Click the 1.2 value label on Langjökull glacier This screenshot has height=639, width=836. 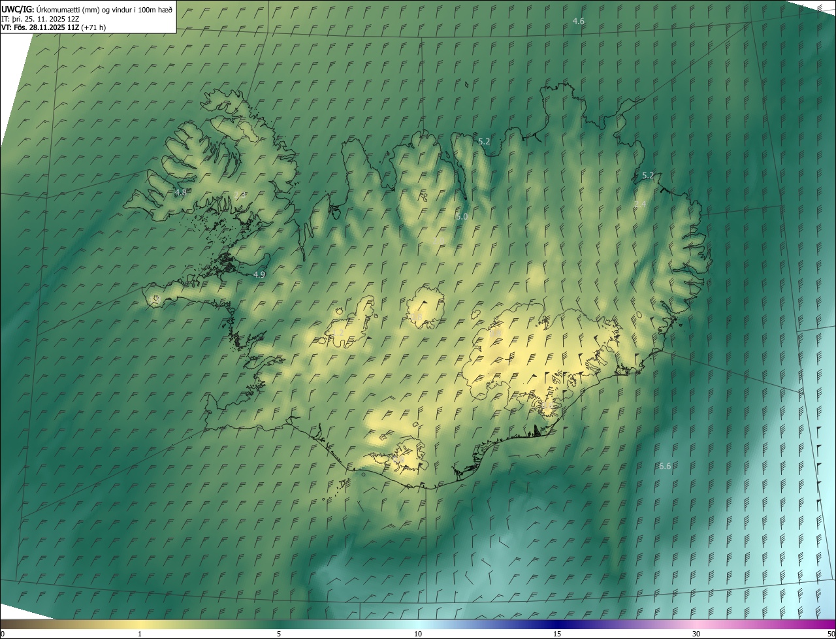coord(338,333)
